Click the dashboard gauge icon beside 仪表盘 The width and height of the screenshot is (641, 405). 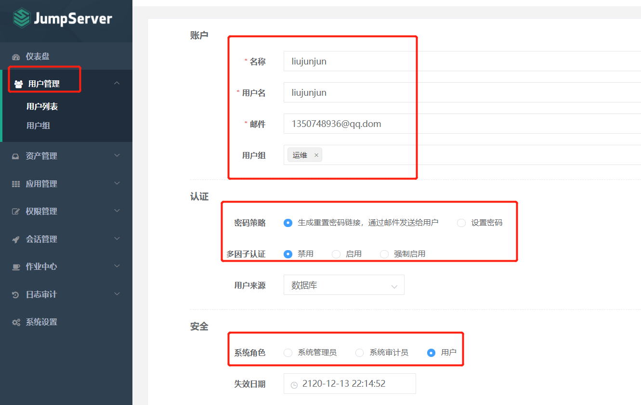16,57
